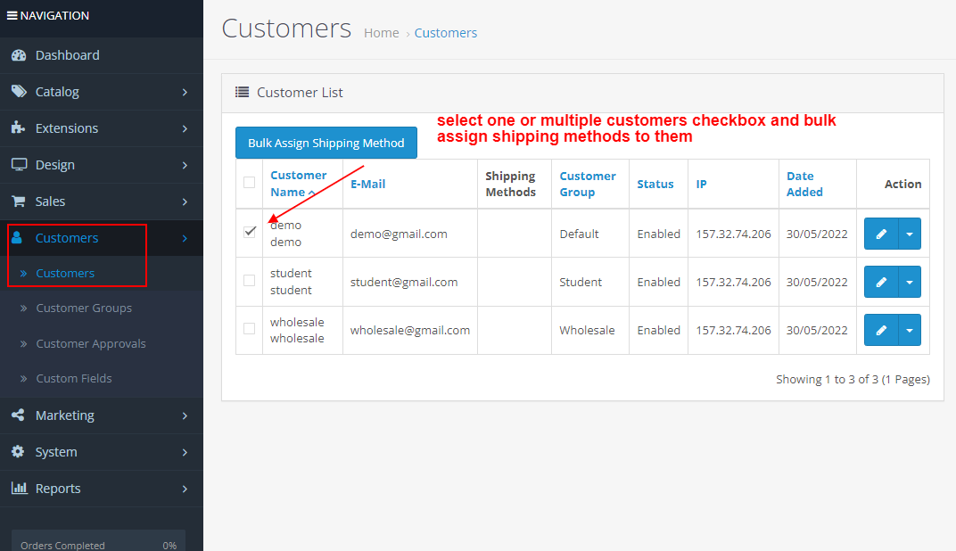This screenshot has height=551, width=956.
Task: Open the Dashboard via its gauge icon
Action: pyautogui.click(x=19, y=54)
